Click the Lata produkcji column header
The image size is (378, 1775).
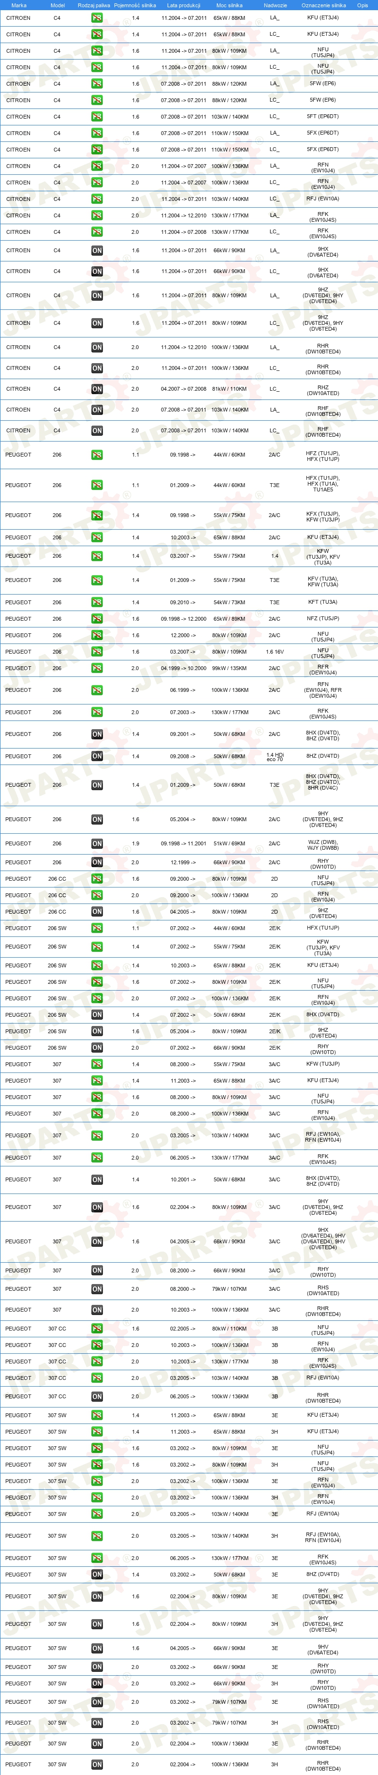coord(184,5)
